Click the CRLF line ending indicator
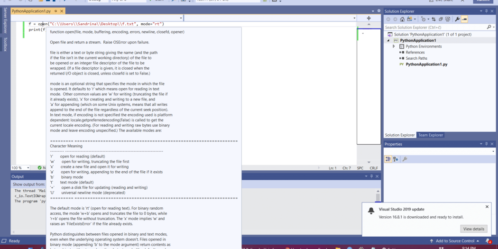 pyautogui.click(x=374, y=168)
